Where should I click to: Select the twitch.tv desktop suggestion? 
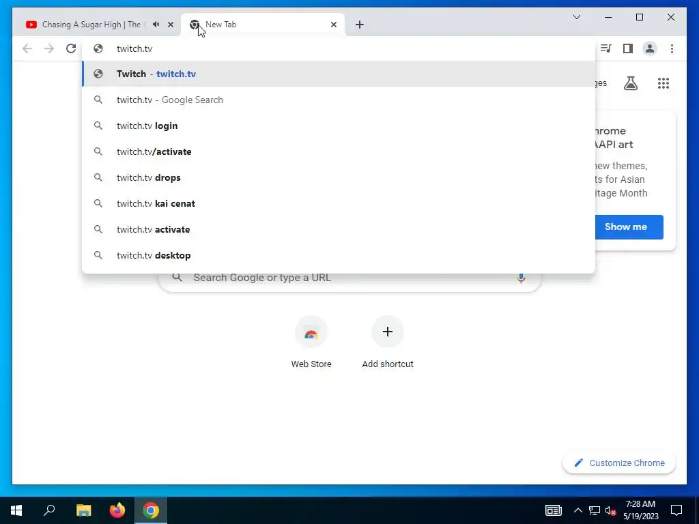(x=339, y=255)
